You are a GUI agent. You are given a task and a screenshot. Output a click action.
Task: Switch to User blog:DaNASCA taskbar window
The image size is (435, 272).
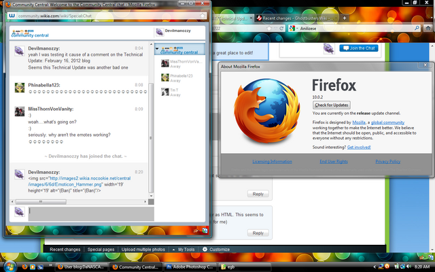81,267
